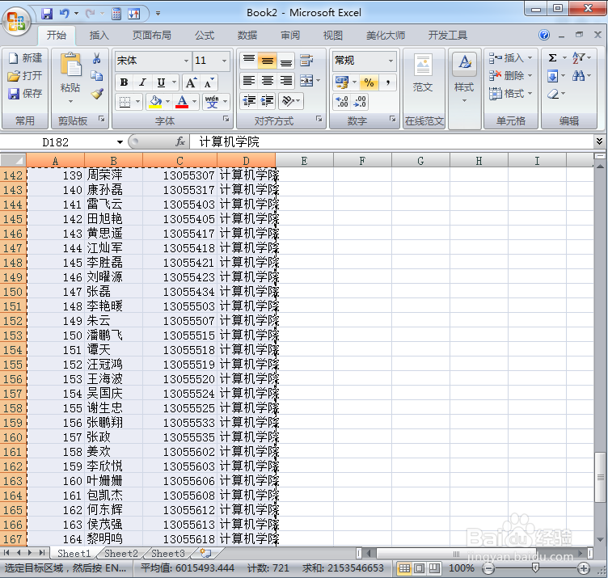Switch to 插入 ribbon tab

point(99,36)
